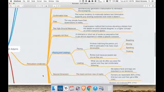Open the Apple menu

pos(11,1)
